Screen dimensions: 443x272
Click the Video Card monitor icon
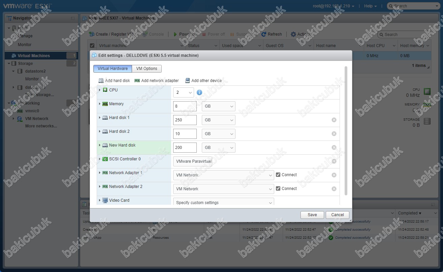pyautogui.click(x=105, y=200)
